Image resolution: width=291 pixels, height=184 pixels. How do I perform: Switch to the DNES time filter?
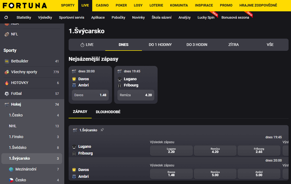coord(124,45)
